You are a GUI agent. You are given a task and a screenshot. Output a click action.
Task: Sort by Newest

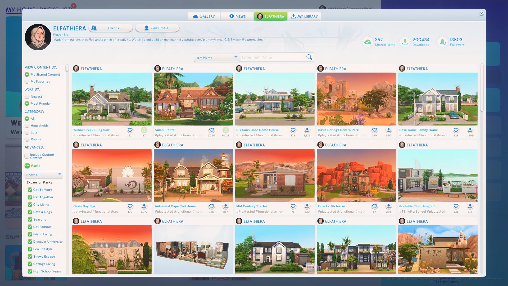(27, 97)
